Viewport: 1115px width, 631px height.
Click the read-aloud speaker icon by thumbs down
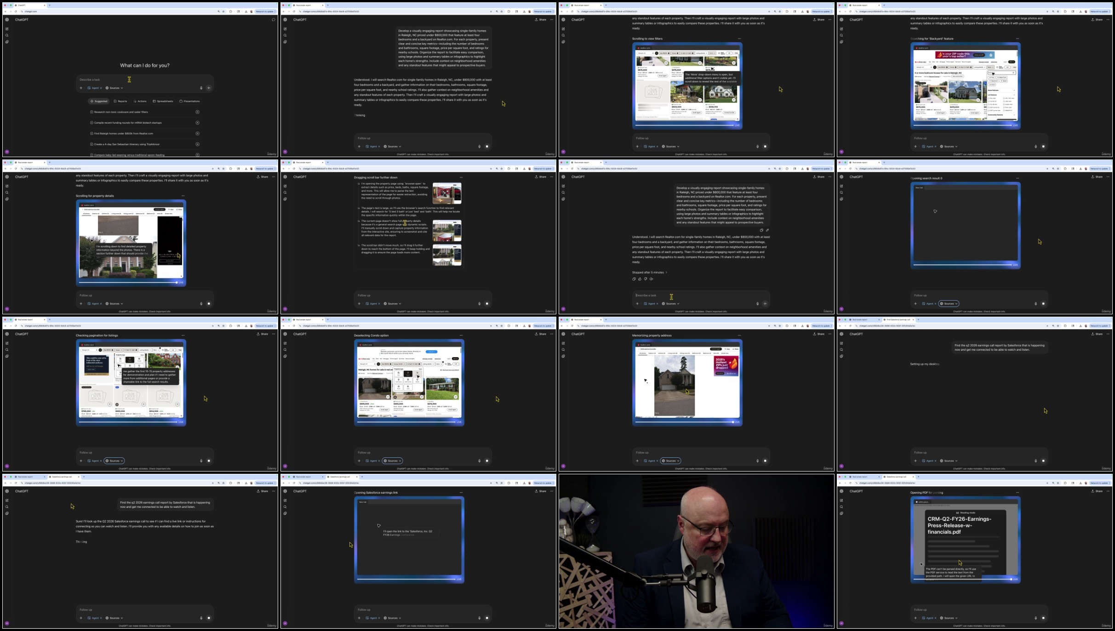[x=652, y=279]
